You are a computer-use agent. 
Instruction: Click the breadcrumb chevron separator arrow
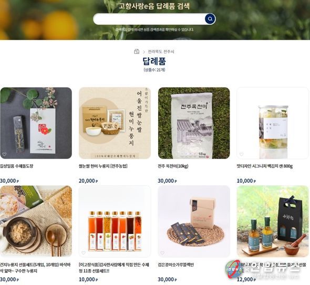click(144, 52)
